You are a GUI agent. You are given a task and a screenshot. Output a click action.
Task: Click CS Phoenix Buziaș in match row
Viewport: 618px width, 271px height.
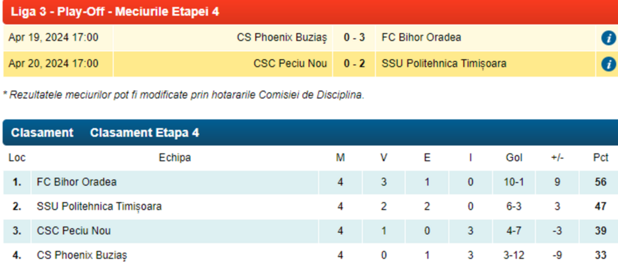281,37
